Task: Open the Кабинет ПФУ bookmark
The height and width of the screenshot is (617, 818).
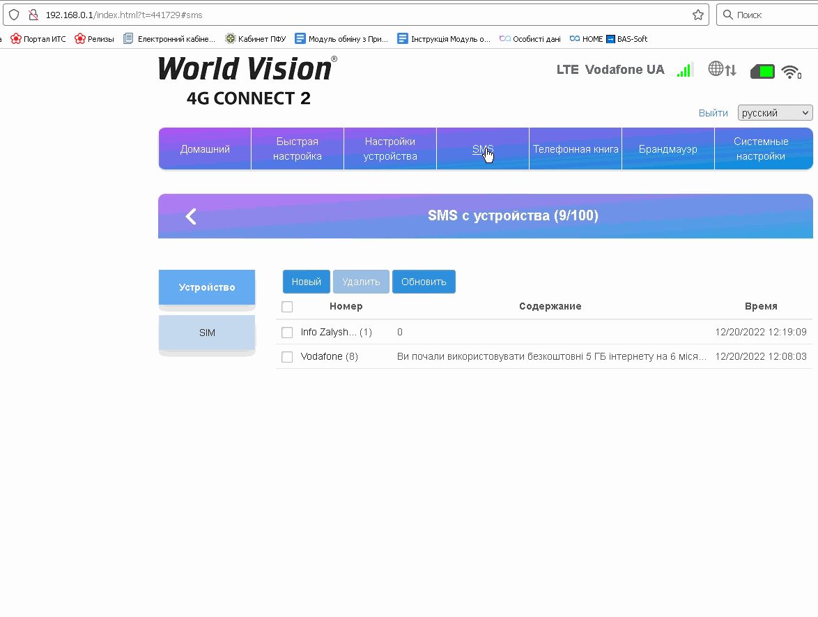Action: 256,38
